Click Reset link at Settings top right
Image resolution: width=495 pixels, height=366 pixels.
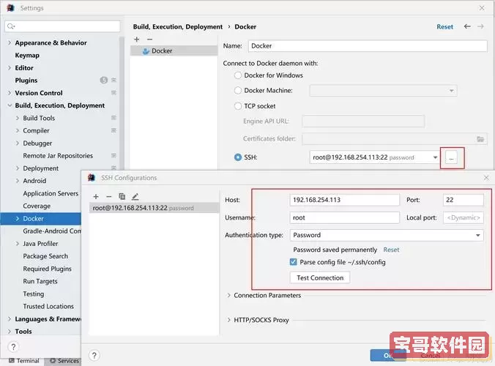[444, 27]
